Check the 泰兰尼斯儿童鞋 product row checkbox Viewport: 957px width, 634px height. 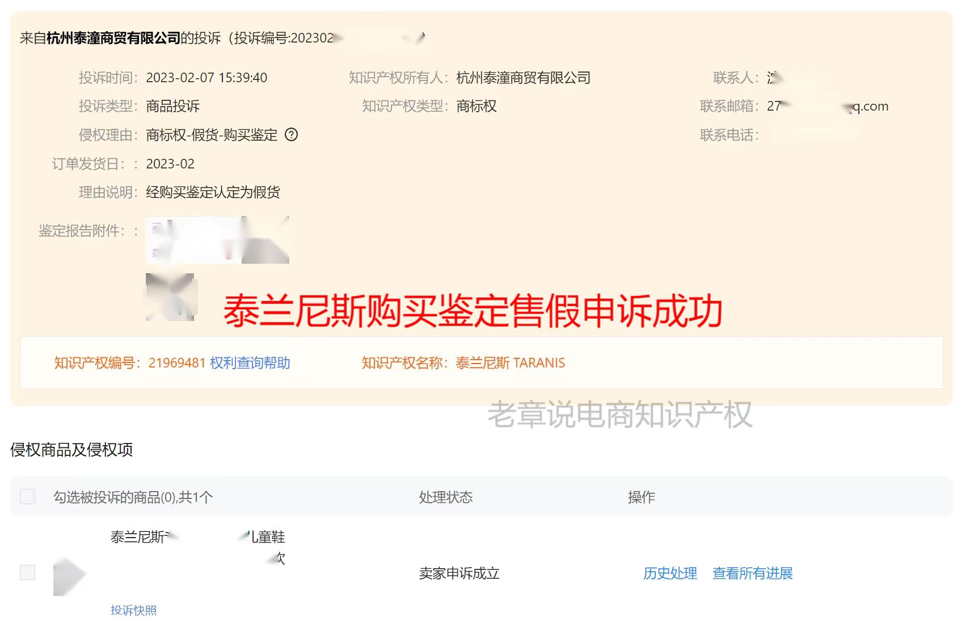[x=26, y=573]
